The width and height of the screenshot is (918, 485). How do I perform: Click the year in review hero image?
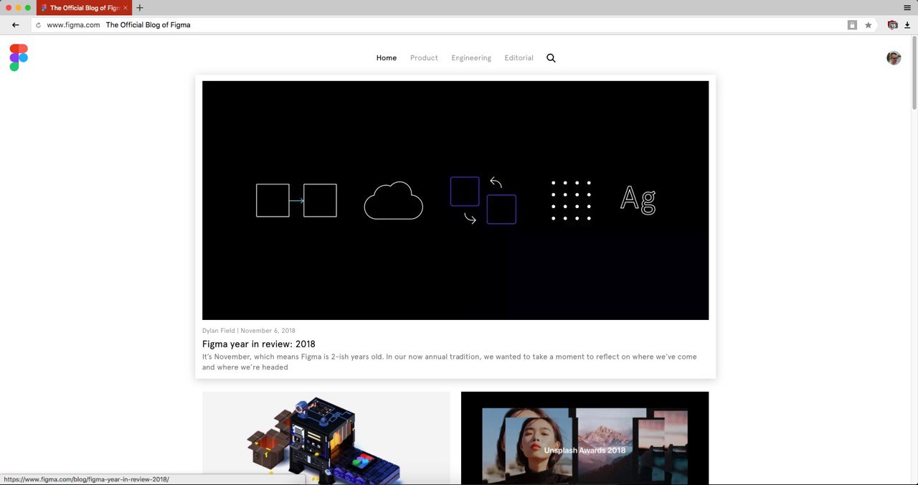pyautogui.click(x=455, y=200)
